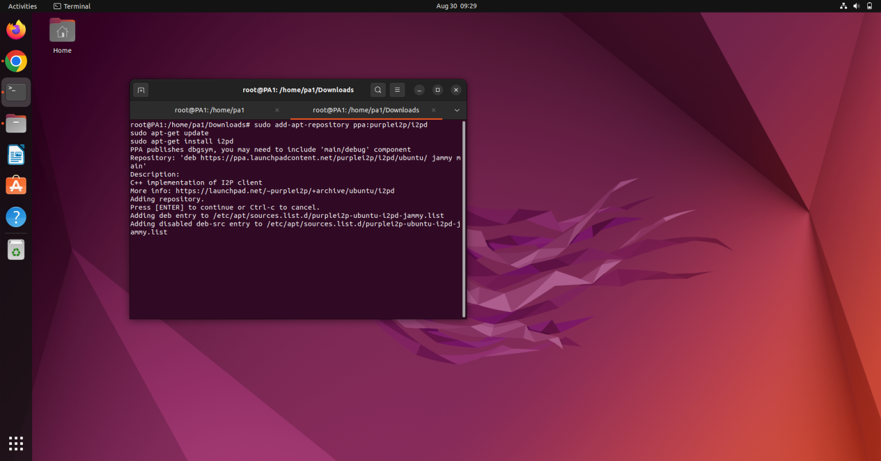The width and height of the screenshot is (881, 461).
Task: Close the /home/pa1 terminal tab
Action: pos(277,110)
